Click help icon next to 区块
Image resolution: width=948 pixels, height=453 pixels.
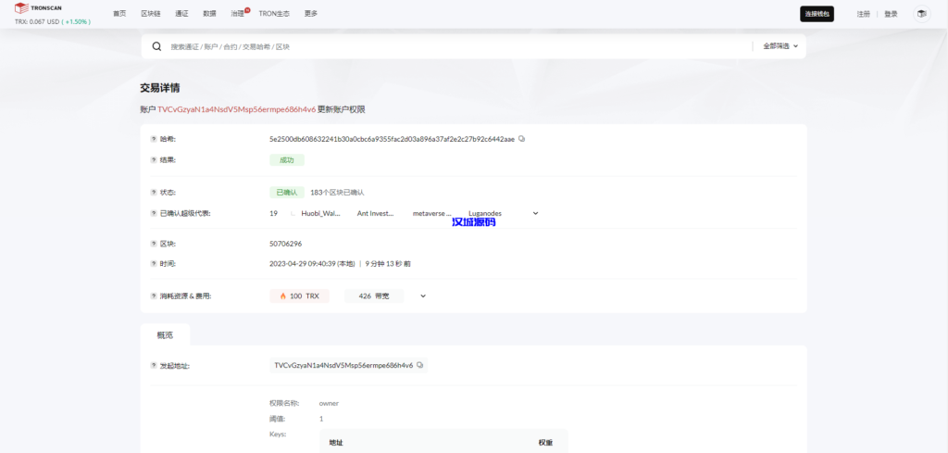coord(154,244)
